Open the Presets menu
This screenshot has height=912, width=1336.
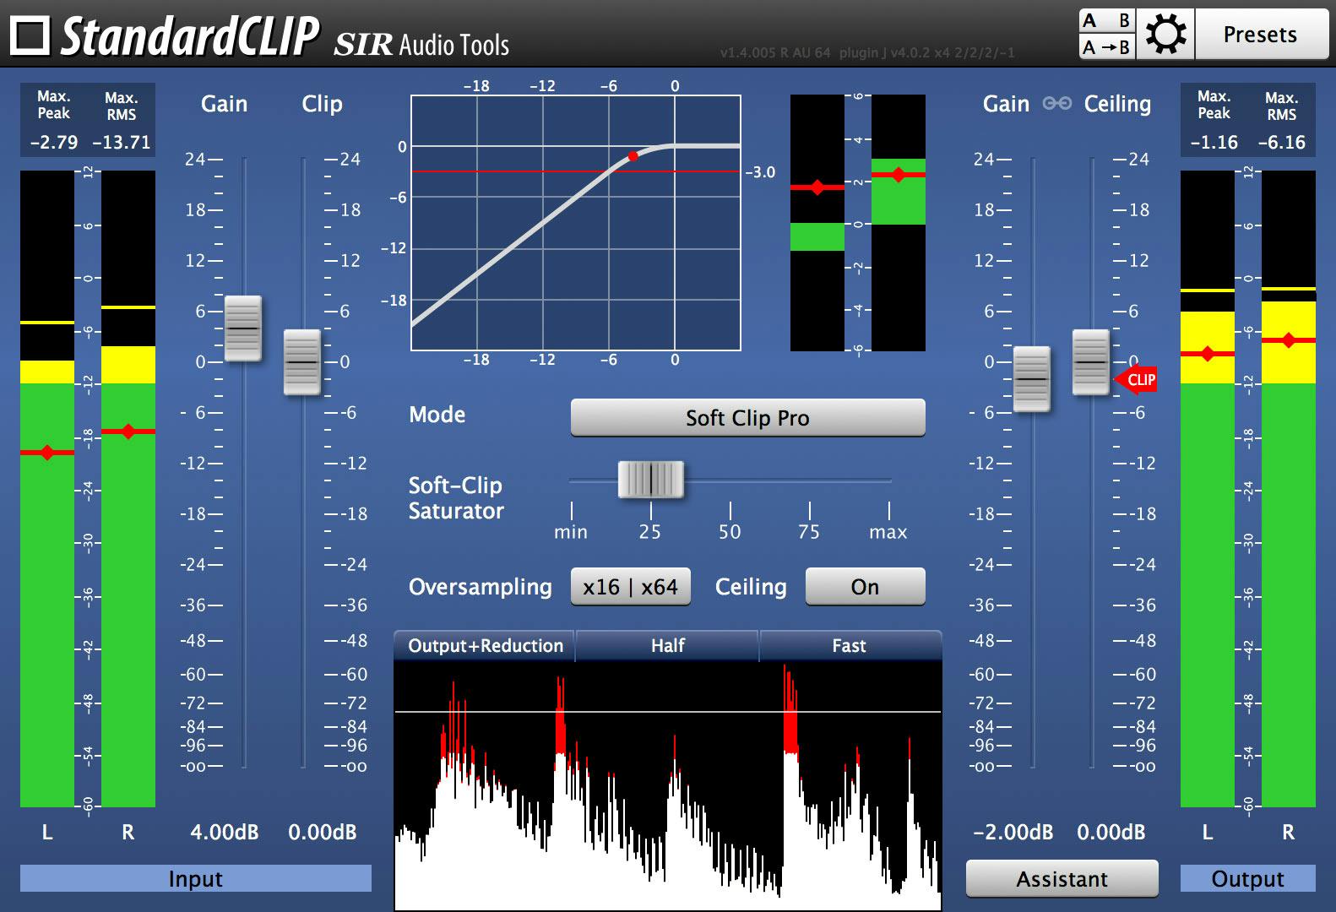[x=1261, y=35]
